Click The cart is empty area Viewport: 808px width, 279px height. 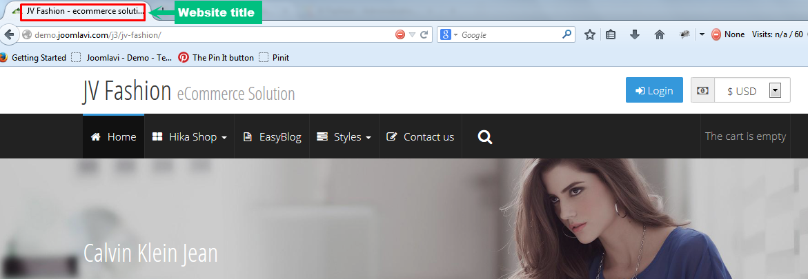click(745, 136)
